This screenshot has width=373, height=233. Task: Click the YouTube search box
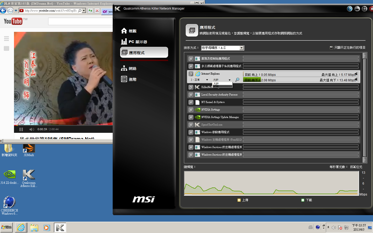point(81,21)
